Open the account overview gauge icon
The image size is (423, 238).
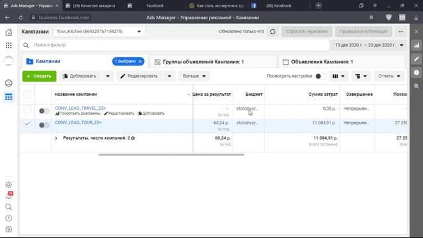pyautogui.click(x=9, y=83)
